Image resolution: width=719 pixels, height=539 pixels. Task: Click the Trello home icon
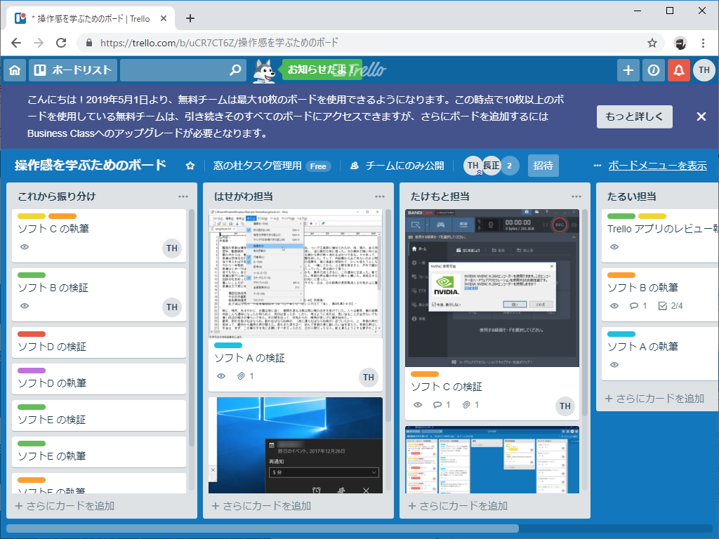point(14,69)
